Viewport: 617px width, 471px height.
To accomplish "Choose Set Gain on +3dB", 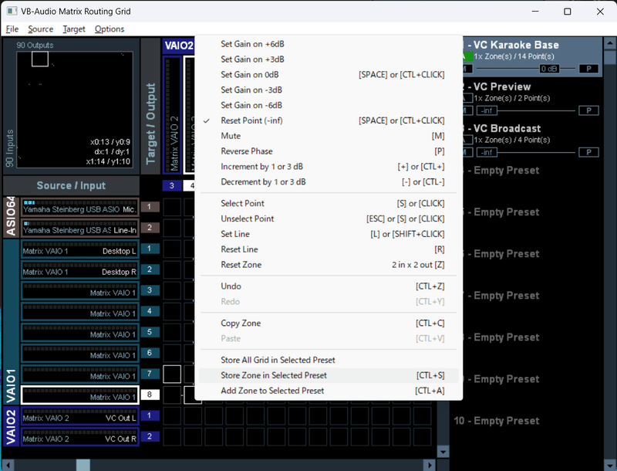I will (x=329, y=59).
